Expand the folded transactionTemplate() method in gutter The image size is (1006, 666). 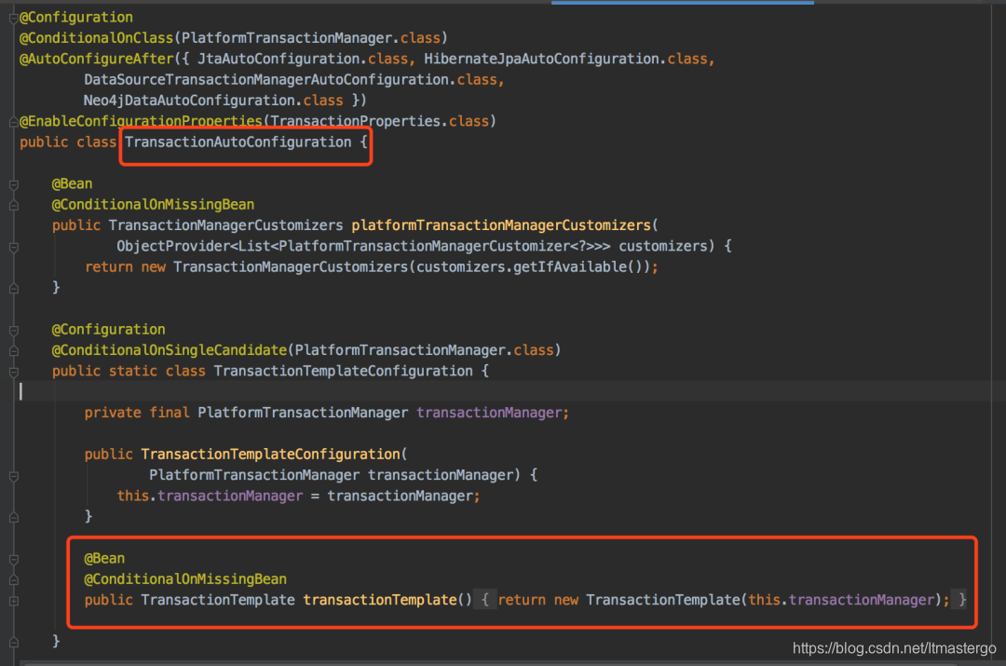(13, 601)
